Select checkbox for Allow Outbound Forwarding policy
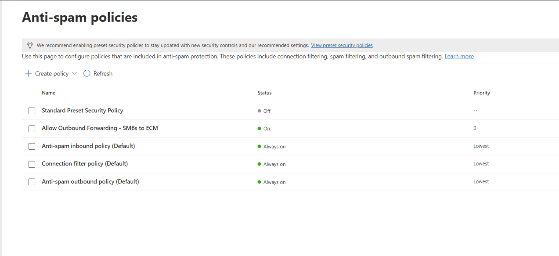Image resolution: width=559 pixels, height=256 pixels. click(32, 129)
